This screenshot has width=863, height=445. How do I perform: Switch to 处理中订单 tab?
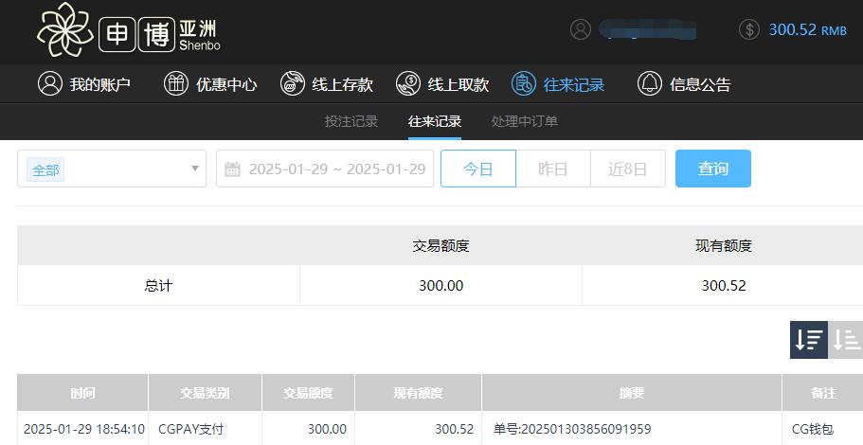[525, 121]
